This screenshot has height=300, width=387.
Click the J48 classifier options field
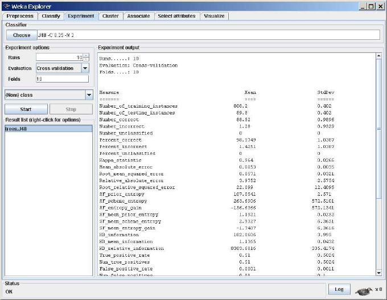pos(208,35)
